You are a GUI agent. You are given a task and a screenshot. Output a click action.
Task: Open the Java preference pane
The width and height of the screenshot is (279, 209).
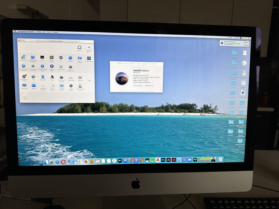tap(25, 97)
